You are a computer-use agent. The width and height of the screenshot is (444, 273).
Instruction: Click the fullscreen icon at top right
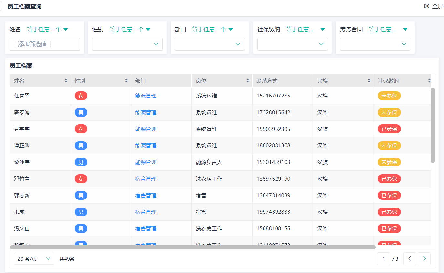coord(427,6)
